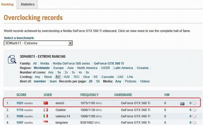Click comment bubble icon in Galetor's row
203x125 pixels.
[x=194, y=110]
